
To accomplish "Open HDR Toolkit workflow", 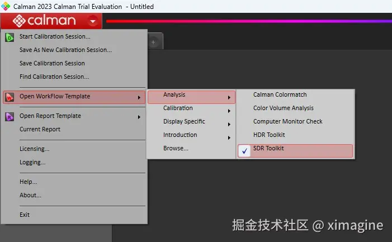I will pos(269,135).
